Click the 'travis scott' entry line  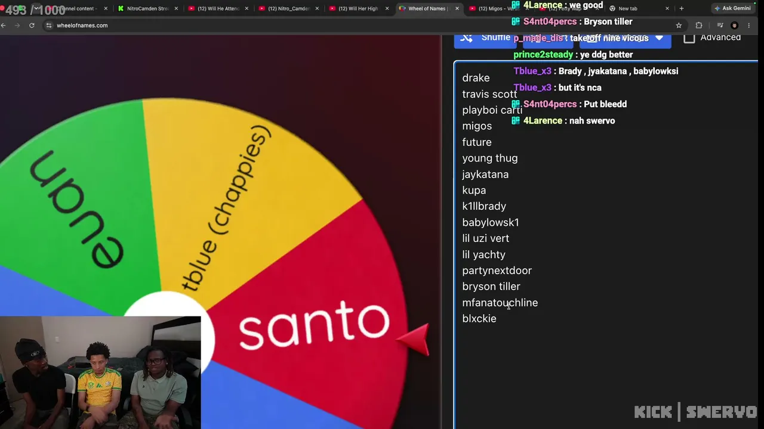point(489,94)
